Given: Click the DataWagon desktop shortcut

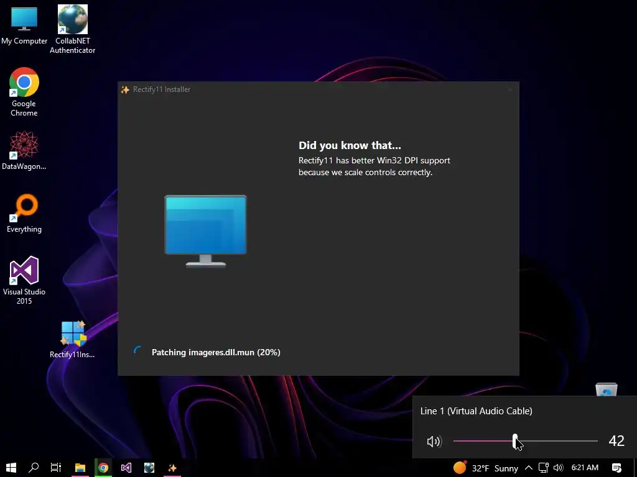Looking at the screenshot, I should click(x=24, y=150).
